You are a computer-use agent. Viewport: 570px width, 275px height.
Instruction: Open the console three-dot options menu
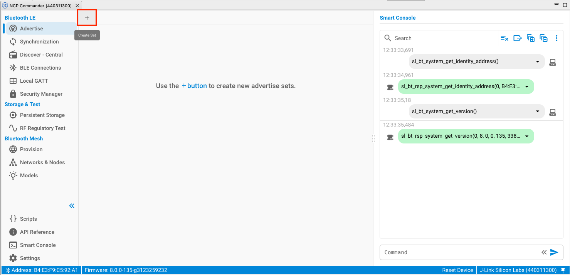tap(556, 38)
